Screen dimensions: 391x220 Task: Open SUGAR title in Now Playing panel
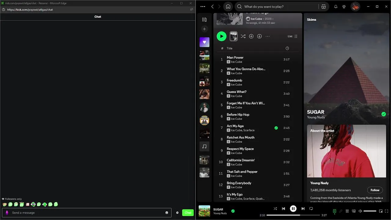click(x=316, y=112)
